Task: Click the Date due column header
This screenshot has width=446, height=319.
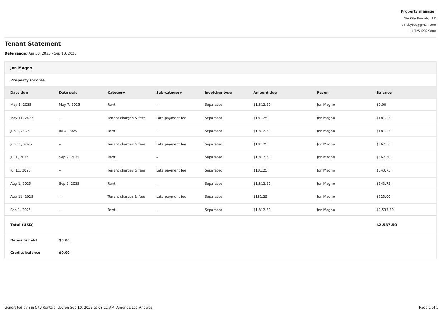Action: pos(19,93)
